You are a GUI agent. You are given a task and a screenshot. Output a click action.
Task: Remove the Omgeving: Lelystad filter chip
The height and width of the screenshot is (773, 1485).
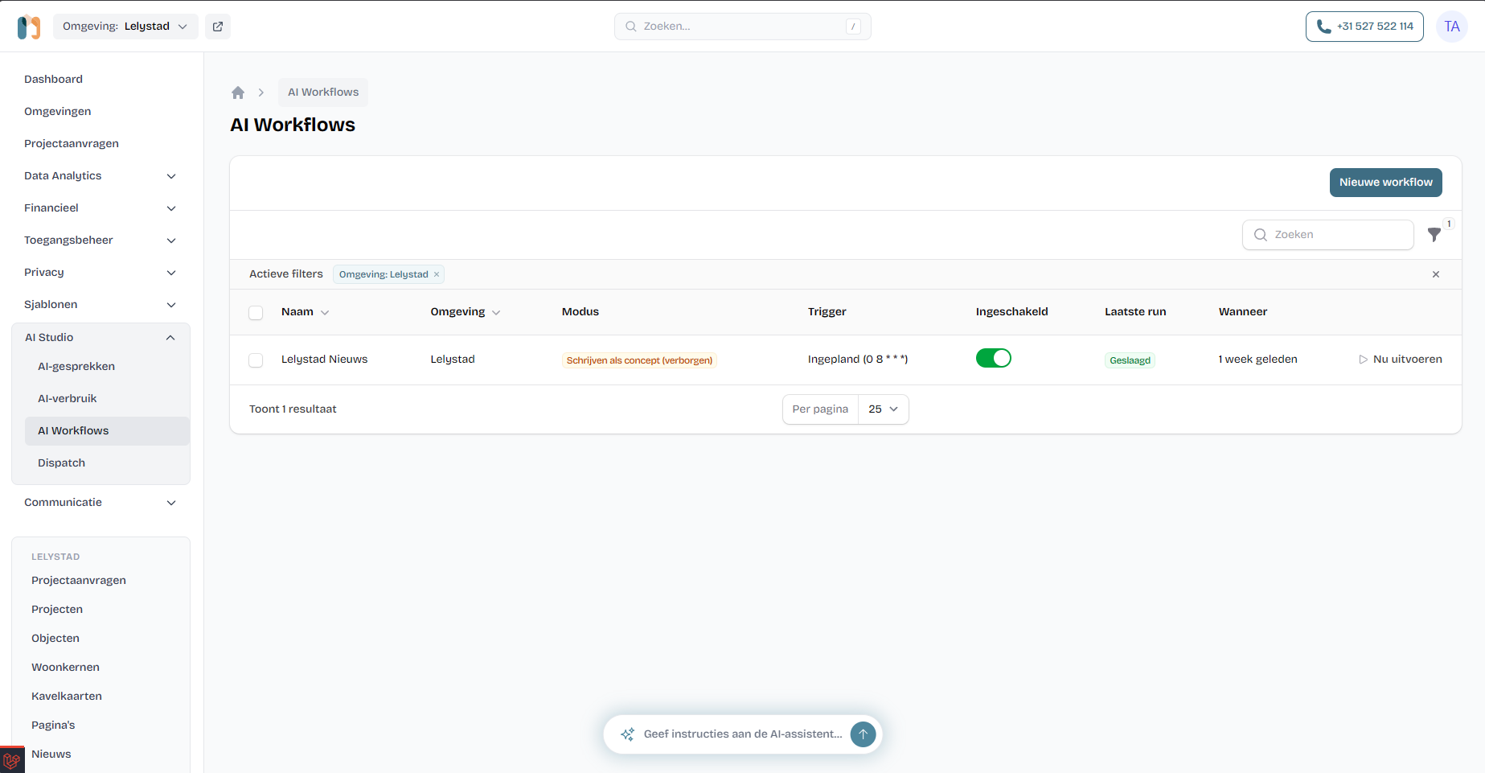[437, 274]
